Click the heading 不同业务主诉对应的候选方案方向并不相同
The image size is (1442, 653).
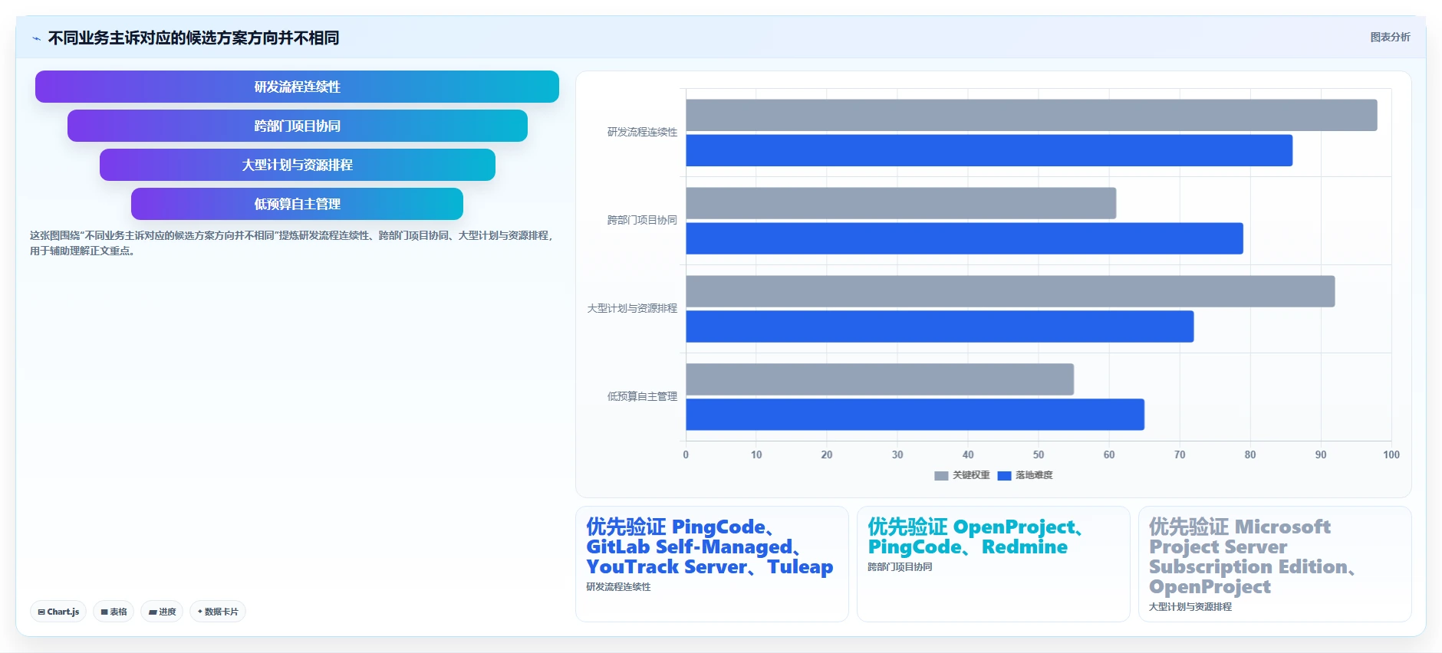click(x=193, y=38)
